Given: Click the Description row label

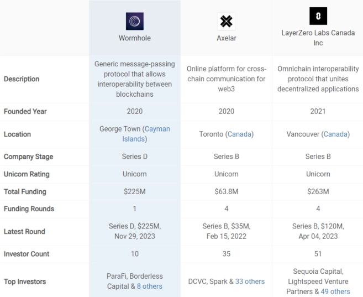Looking at the screenshot, I should pyautogui.click(x=22, y=79).
